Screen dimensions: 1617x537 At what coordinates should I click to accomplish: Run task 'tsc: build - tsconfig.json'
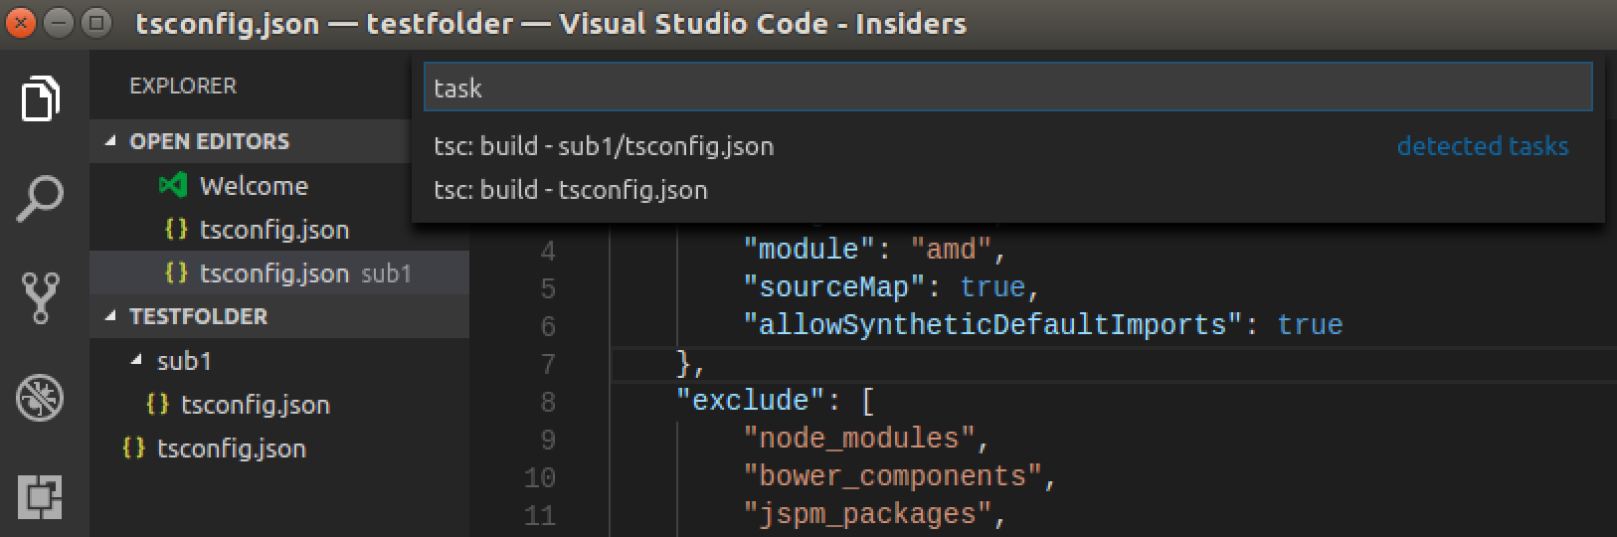[x=1007, y=190]
